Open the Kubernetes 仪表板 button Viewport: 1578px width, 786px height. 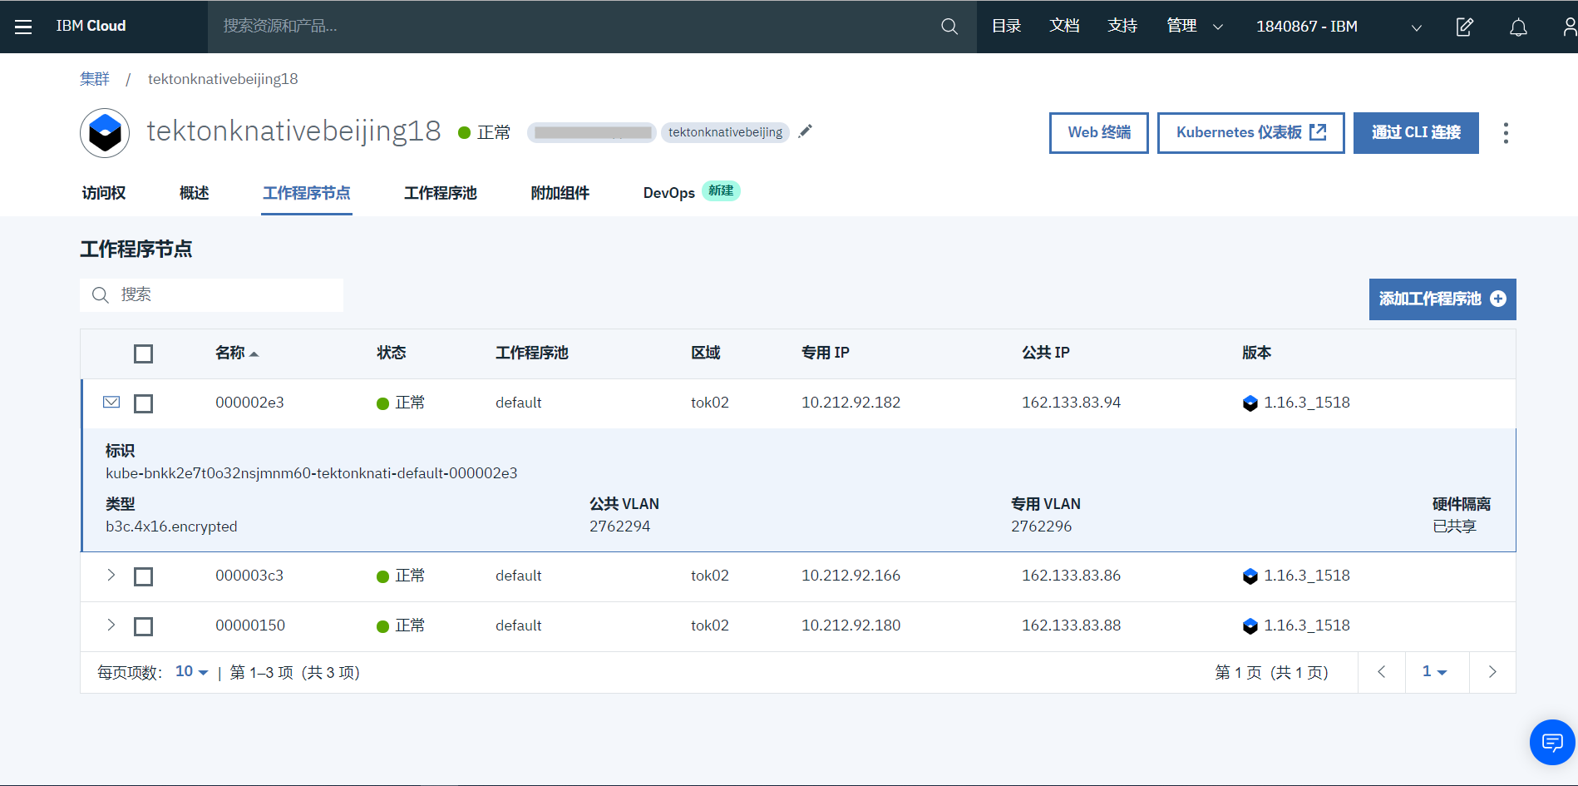coord(1251,133)
